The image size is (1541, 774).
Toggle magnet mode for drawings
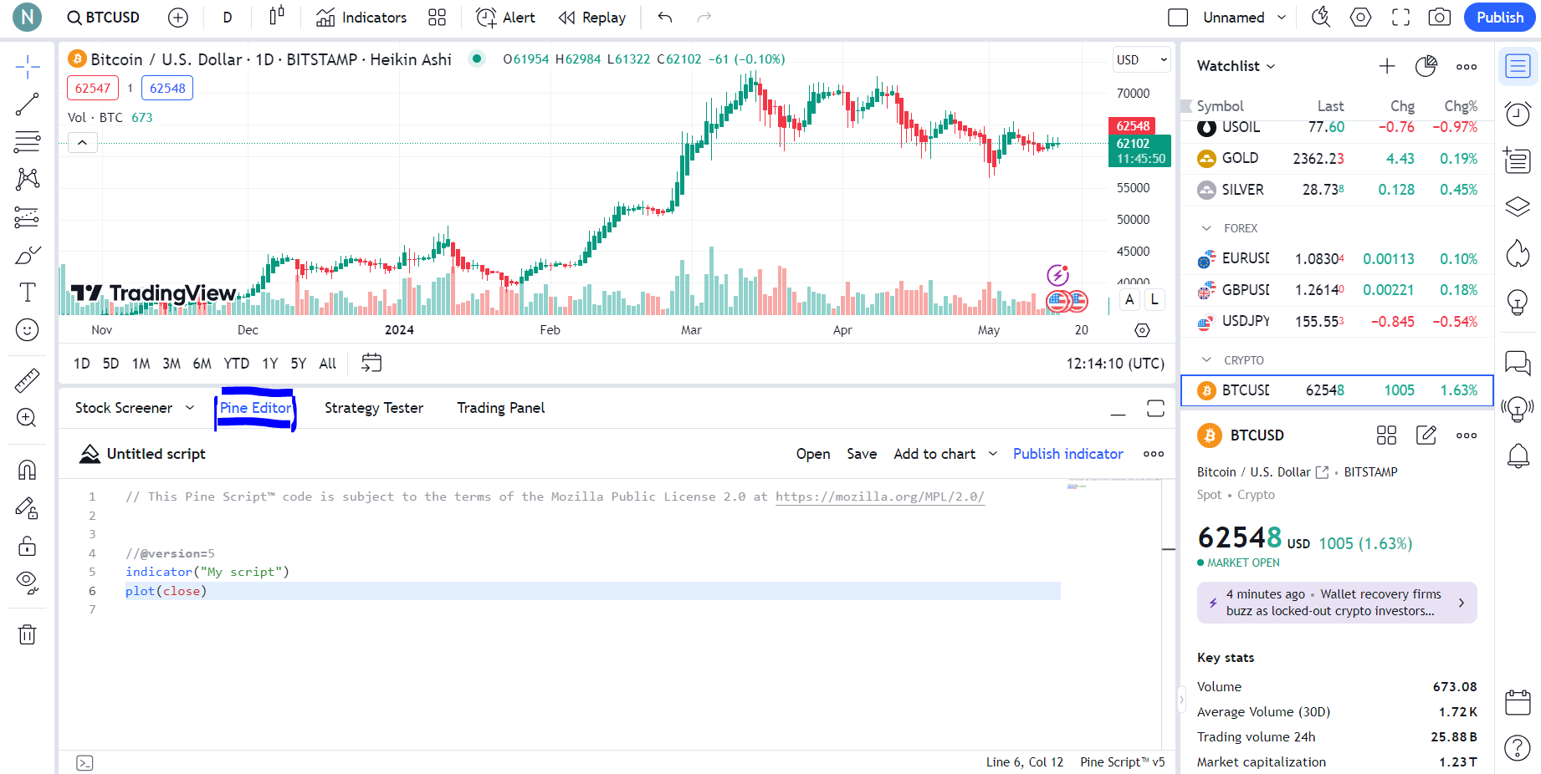[x=27, y=470]
